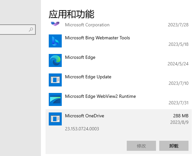Click the greyed 修改 modify button
Screen dimensions: 195x156
point(141,146)
